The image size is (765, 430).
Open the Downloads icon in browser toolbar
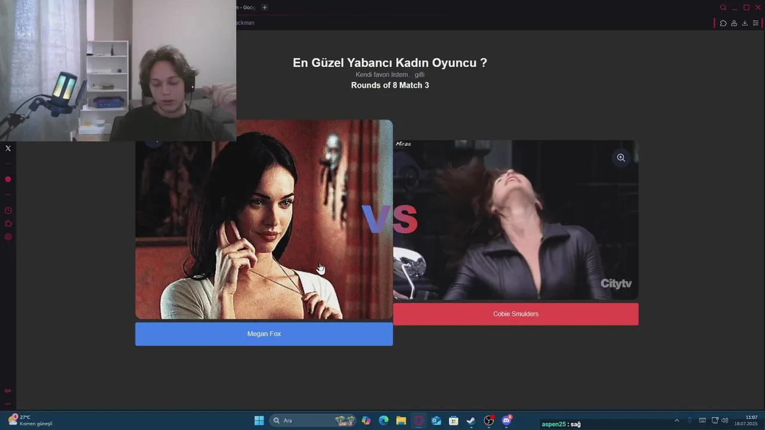click(x=745, y=23)
